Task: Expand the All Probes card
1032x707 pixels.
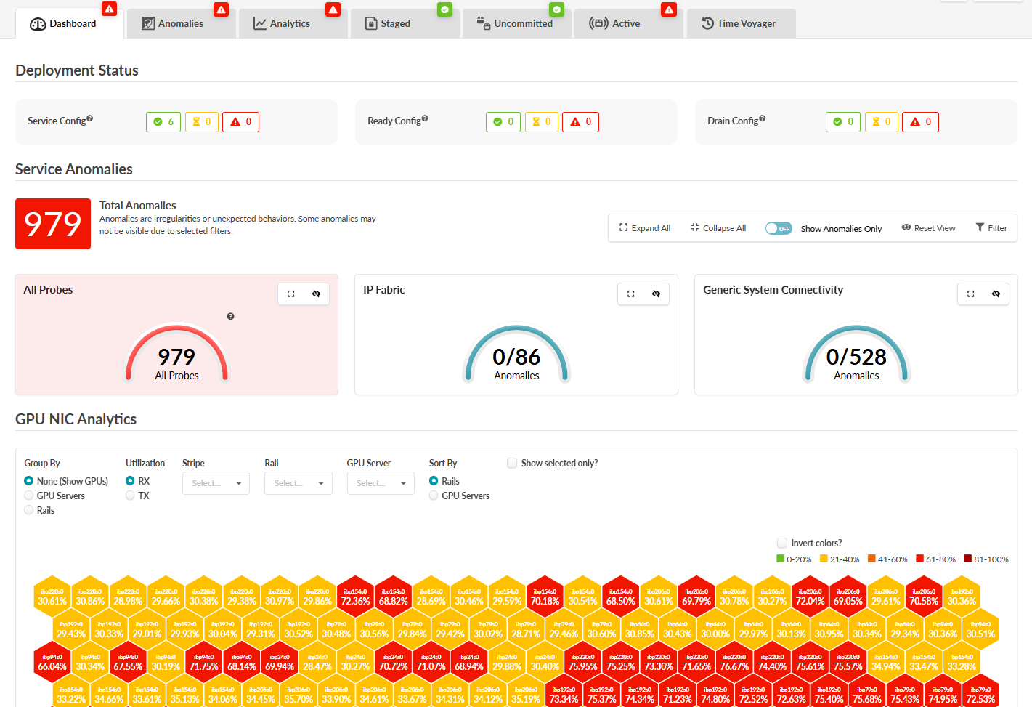Action: (291, 294)
